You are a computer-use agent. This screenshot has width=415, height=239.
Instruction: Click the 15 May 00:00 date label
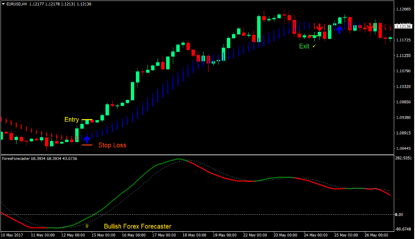pos(104,235)
